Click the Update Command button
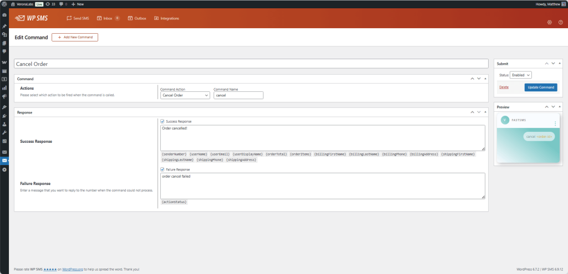 click(540, 87)
